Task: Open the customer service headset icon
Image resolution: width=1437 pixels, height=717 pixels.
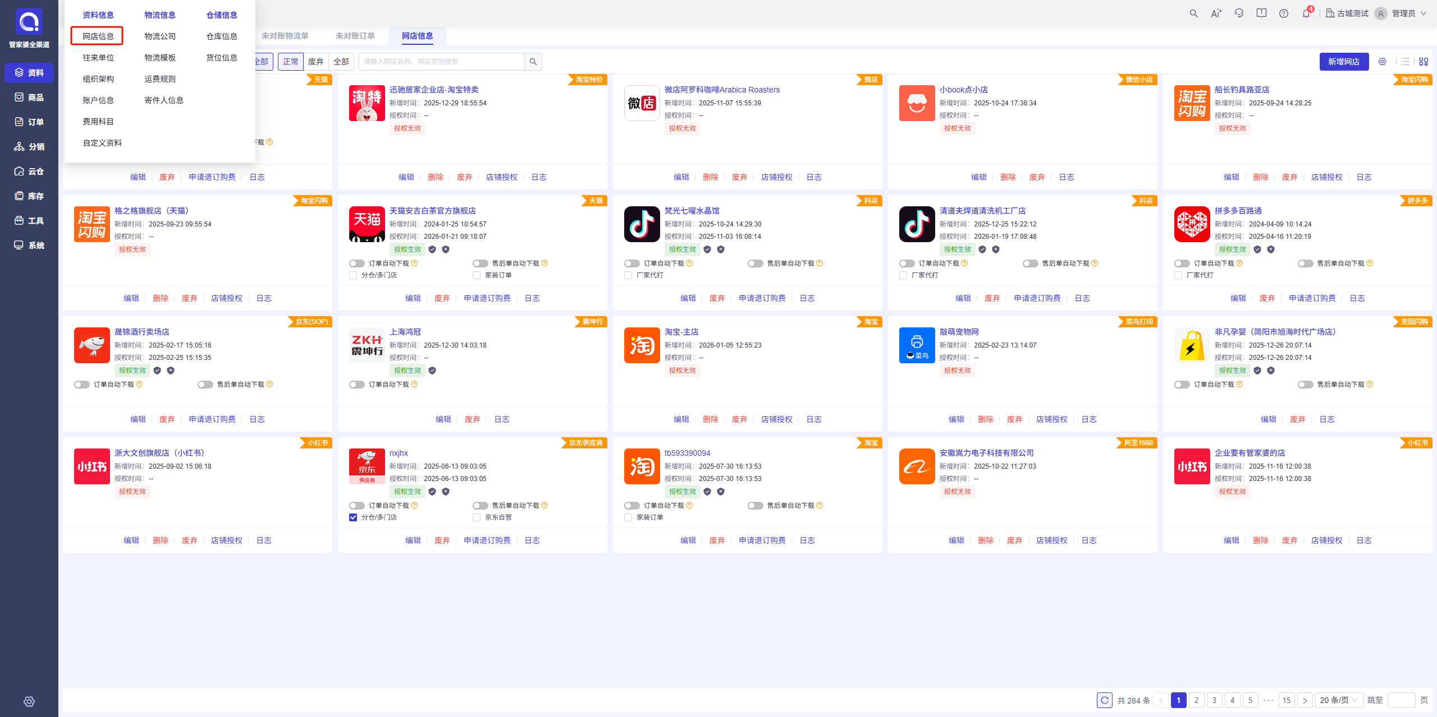Action: point(1239,13)
